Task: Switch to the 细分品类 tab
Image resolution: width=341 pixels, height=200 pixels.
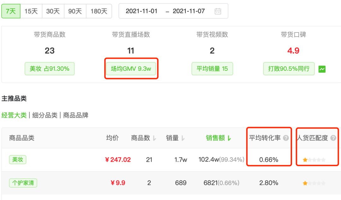Action: 45,115
